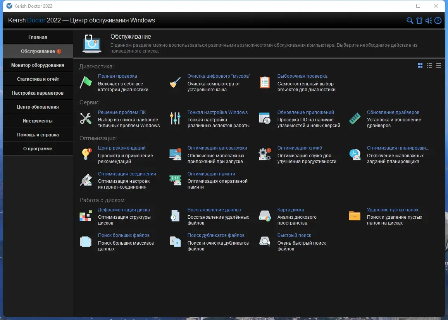The image size is (448, 320).
Task: Go to Главная in the sidebar
Action: 38,37
